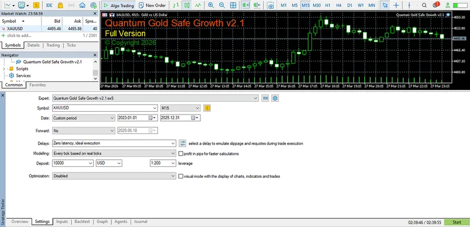The height and width of the screenshot is (227, 470).
Task: Click the green LVL level icon
Action: (x=448, y=5)
